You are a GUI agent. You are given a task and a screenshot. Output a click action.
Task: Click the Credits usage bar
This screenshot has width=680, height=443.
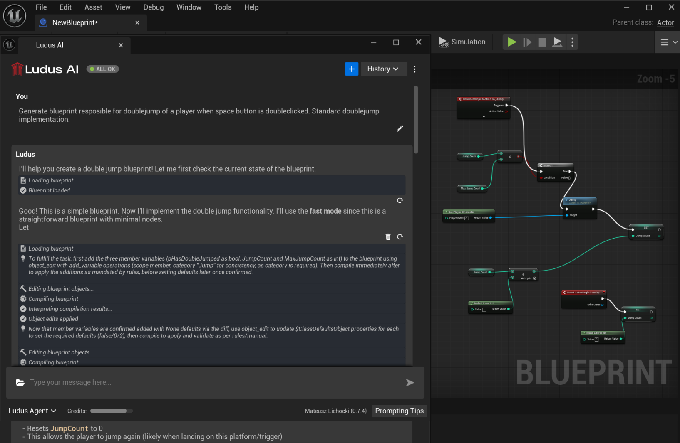tap(111, 411)
